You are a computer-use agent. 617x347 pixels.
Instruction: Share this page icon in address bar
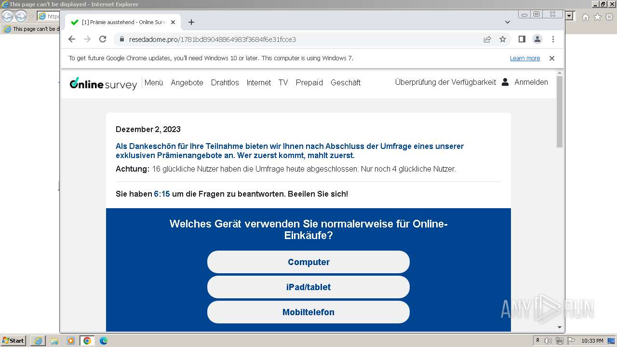click(487, 39)
